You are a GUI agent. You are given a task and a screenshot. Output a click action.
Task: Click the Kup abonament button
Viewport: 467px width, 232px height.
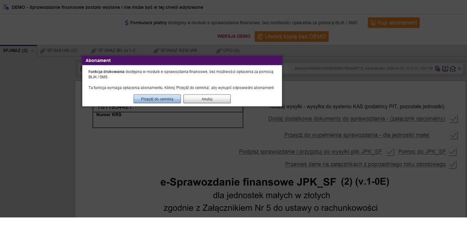point(393,23)
